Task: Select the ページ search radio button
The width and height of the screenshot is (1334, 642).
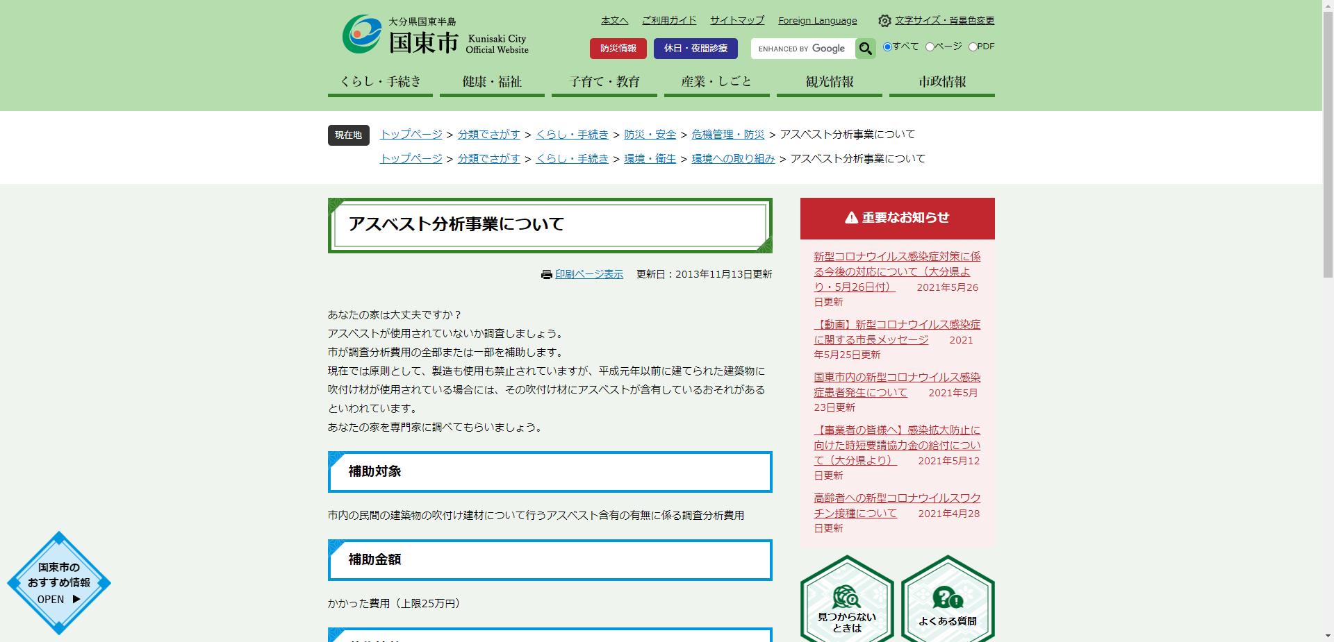Action: 929,47
